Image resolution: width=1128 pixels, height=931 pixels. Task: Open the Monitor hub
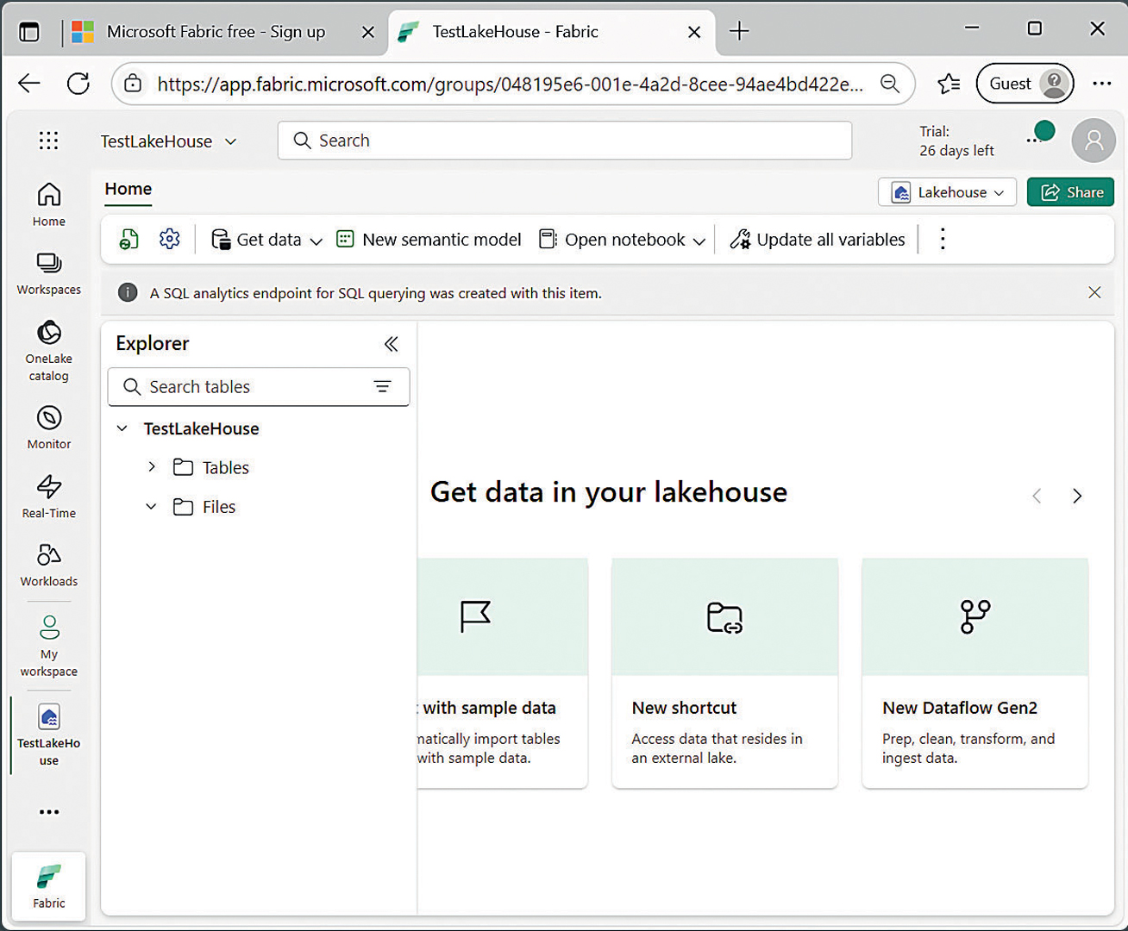[49, 428]
